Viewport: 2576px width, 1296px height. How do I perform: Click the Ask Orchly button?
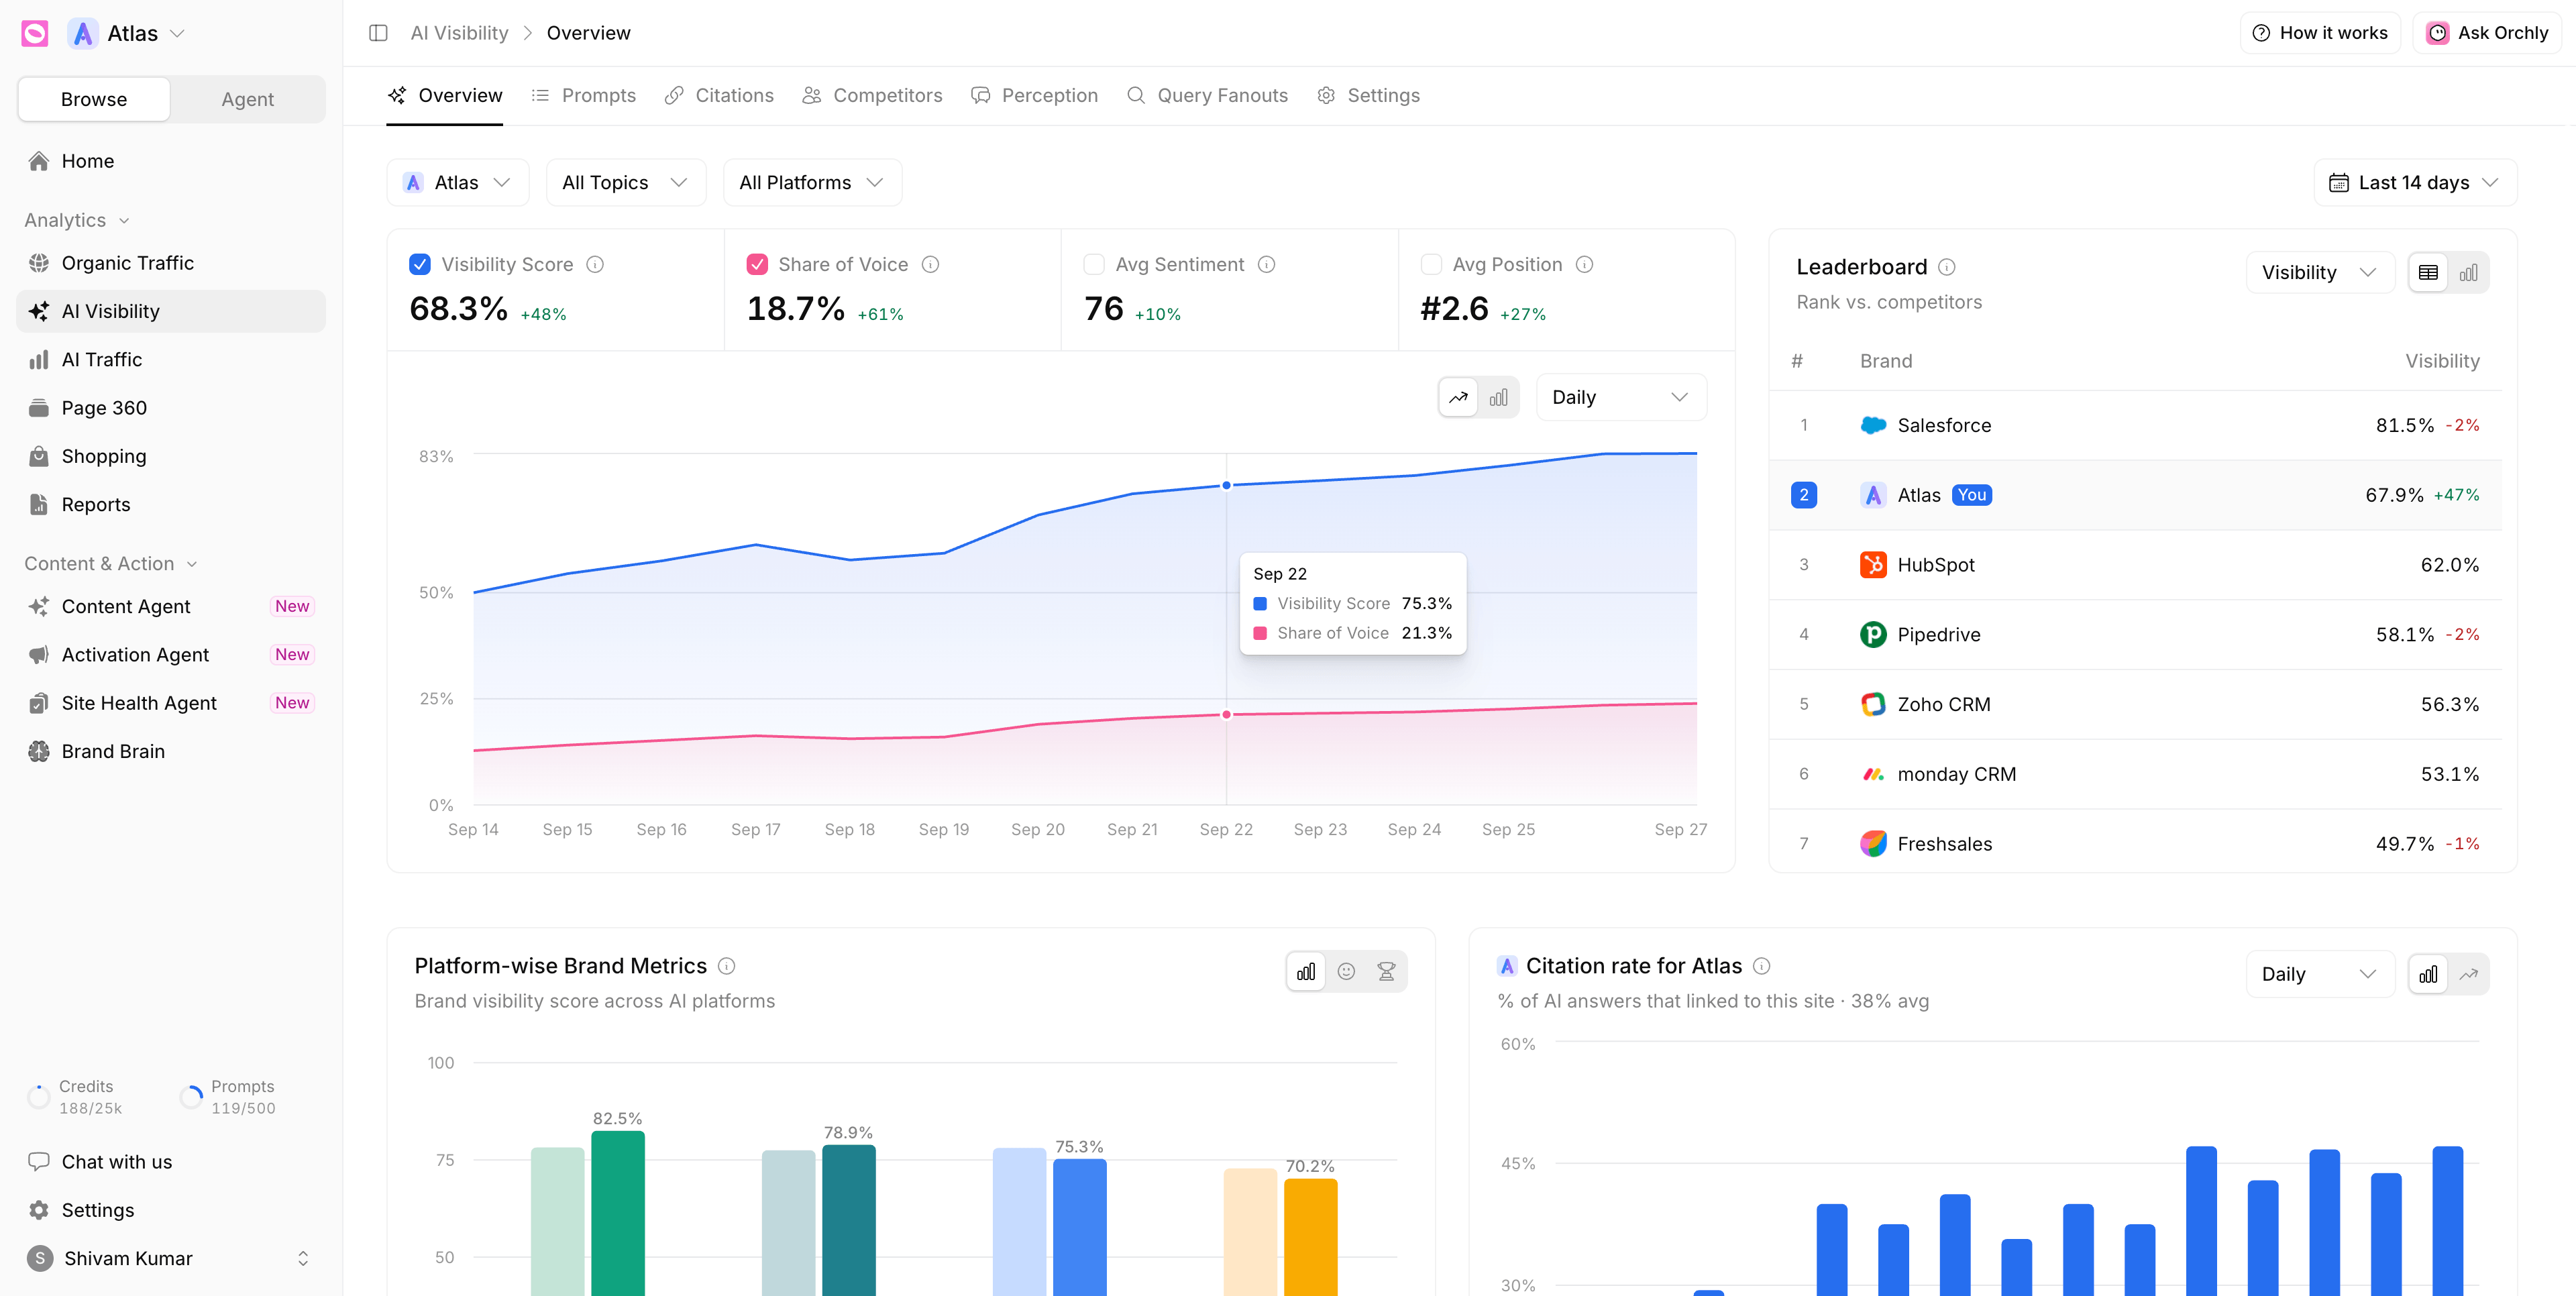(2487, 33)
